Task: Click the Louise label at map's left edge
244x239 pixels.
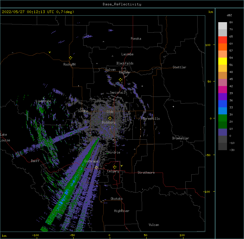Action: click(5, 140)
